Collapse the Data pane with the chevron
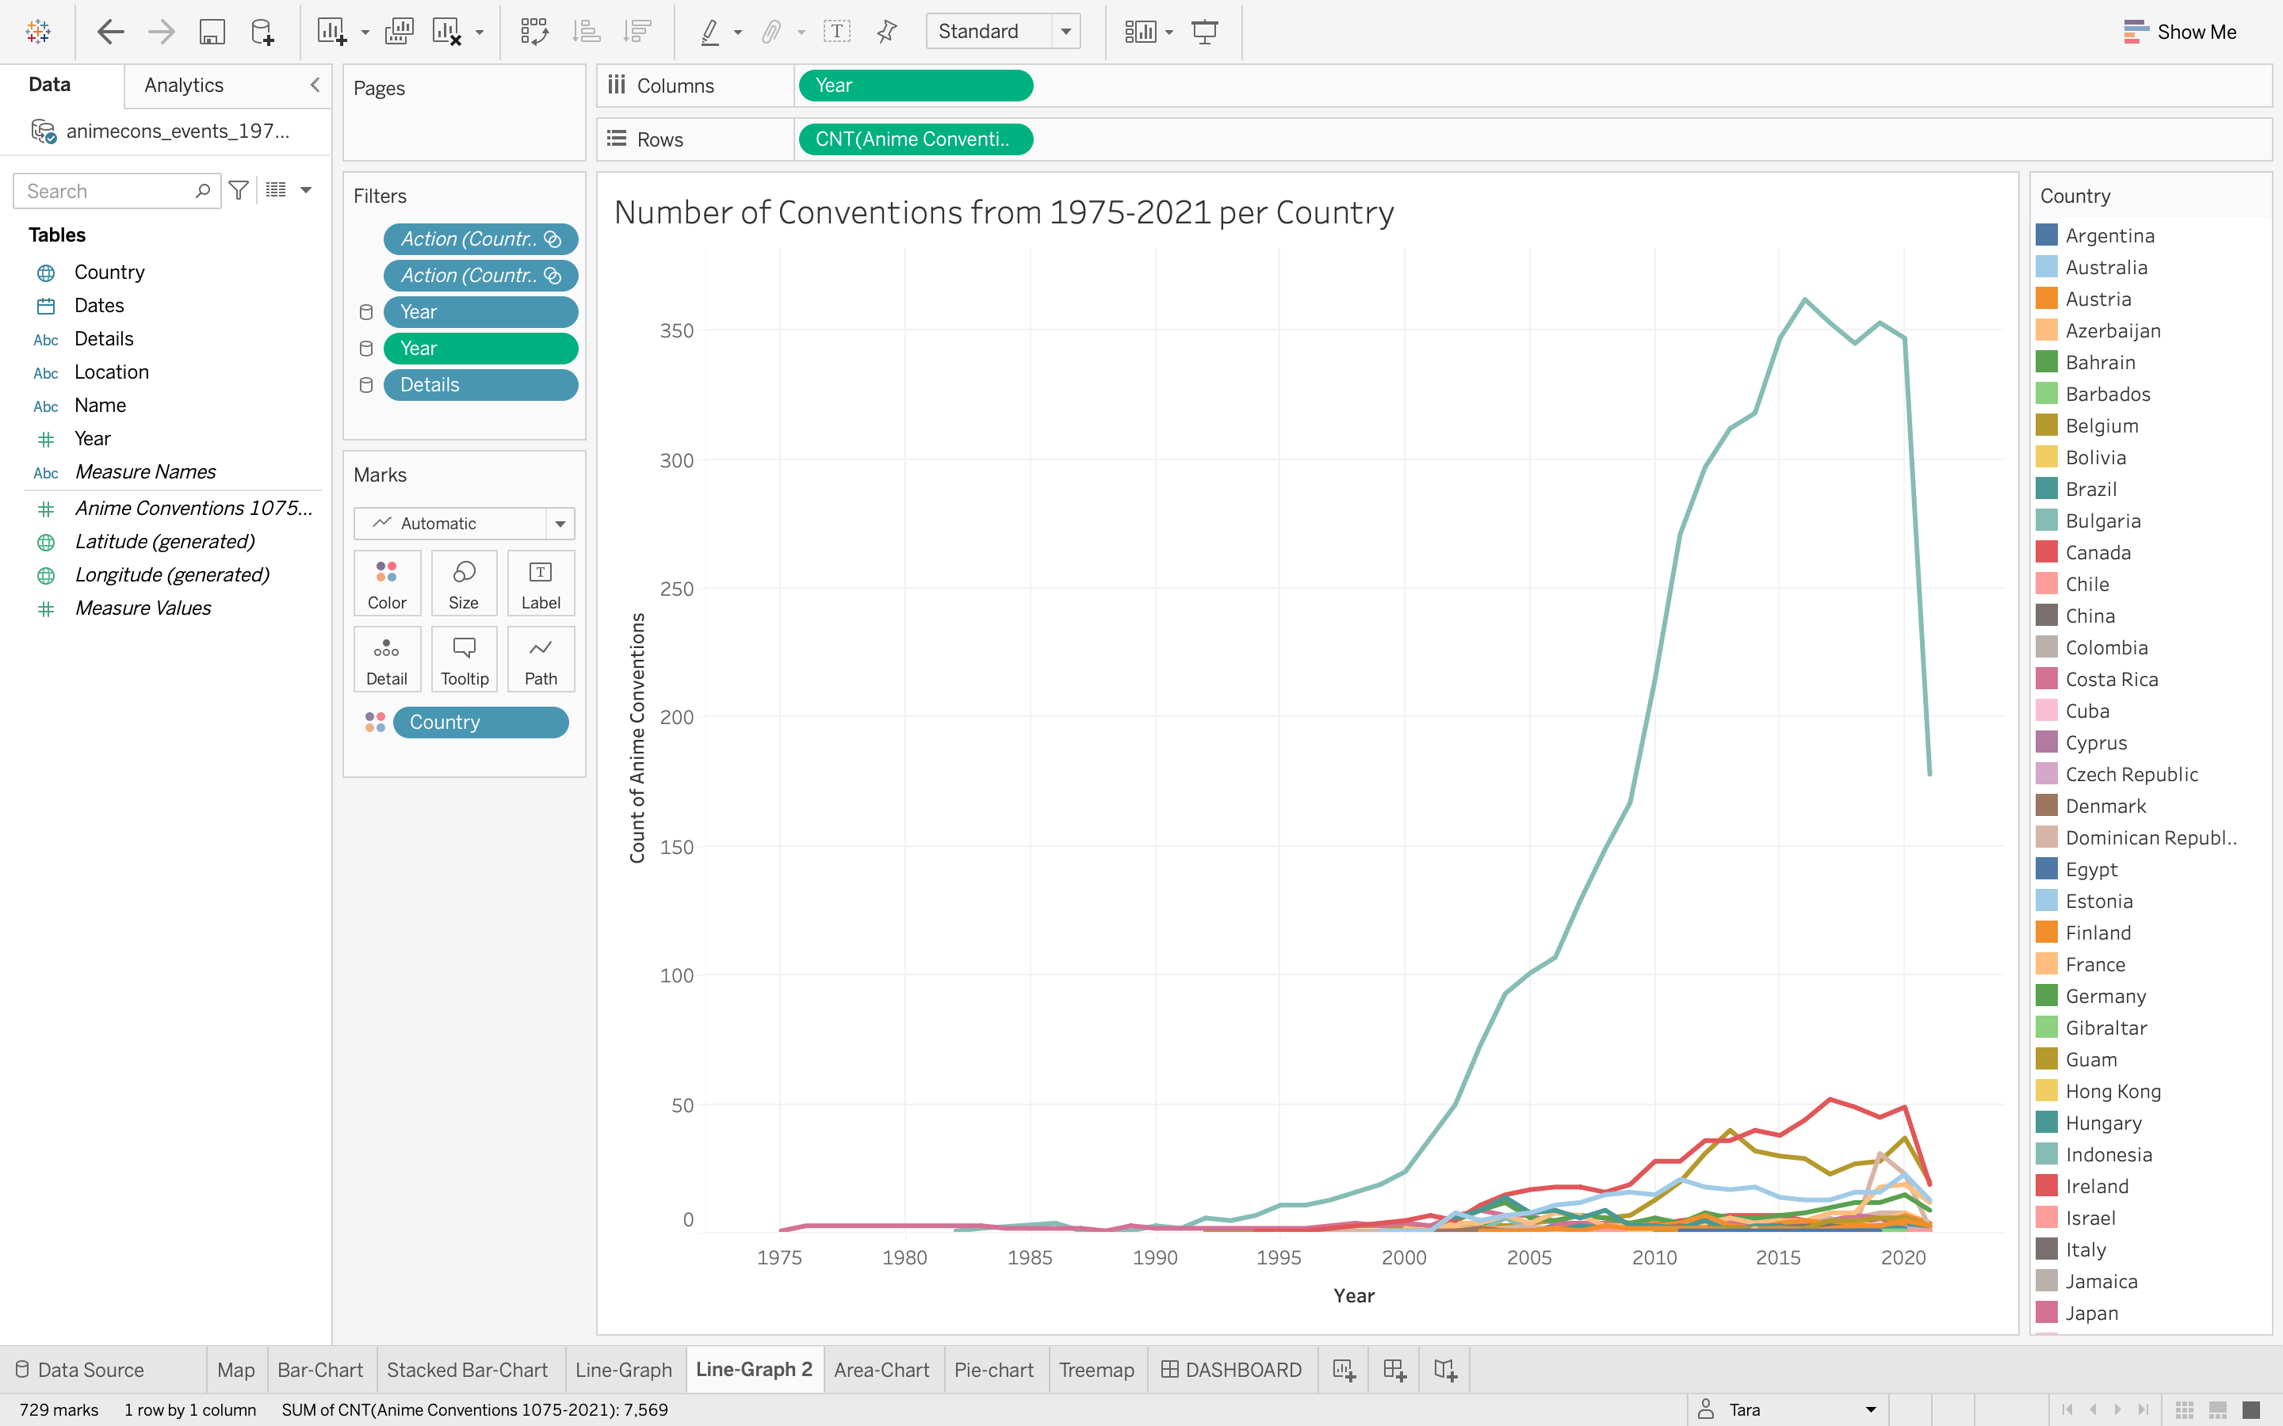This screenshot has height=1426, width=2283. 315,85
